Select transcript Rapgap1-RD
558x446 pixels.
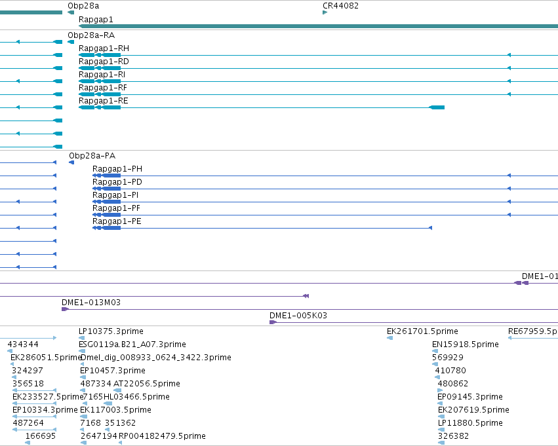[x=104, y=62]
